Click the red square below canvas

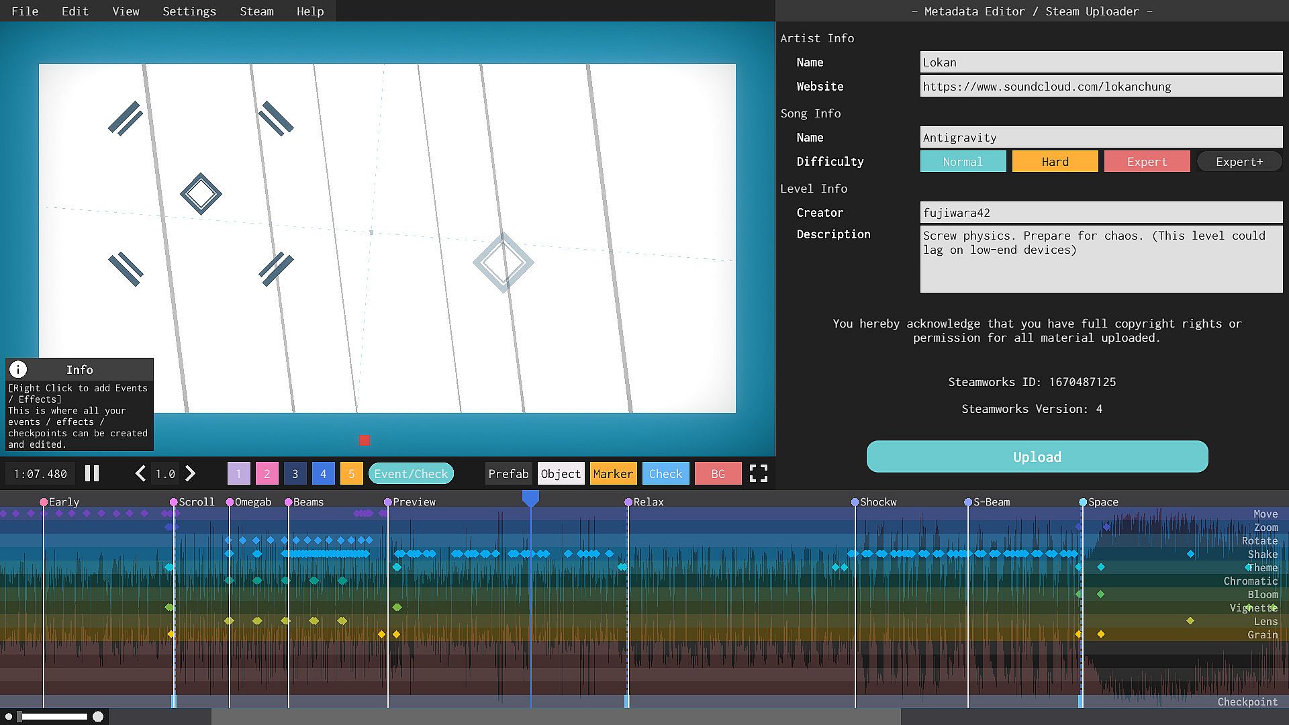click(365, 440)
